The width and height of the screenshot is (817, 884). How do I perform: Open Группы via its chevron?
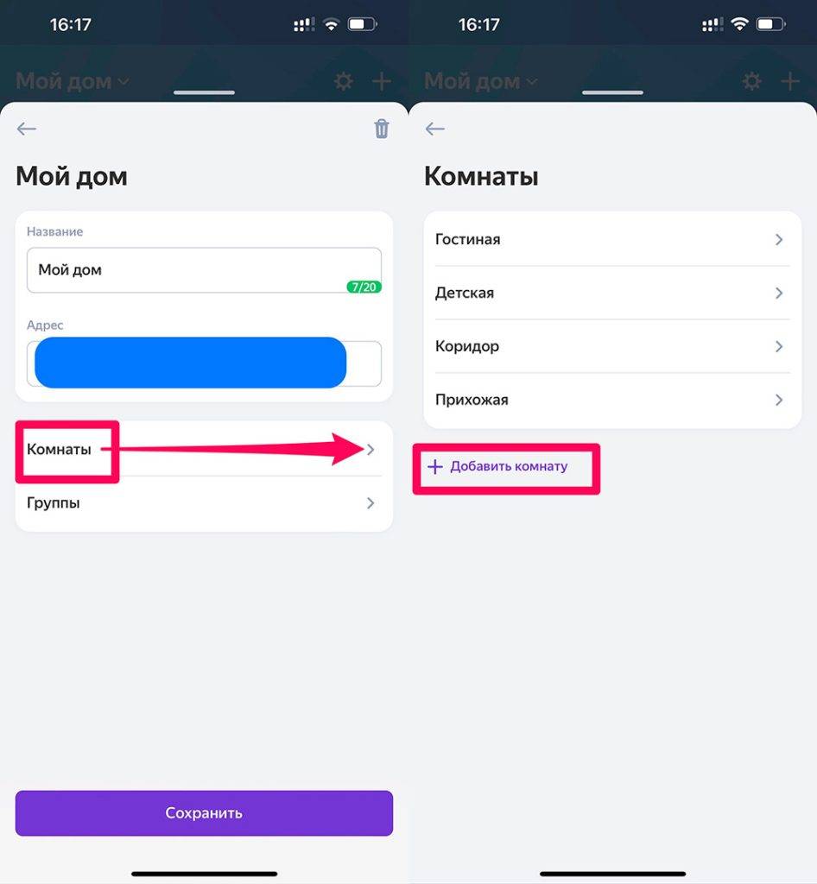point(370,502)
